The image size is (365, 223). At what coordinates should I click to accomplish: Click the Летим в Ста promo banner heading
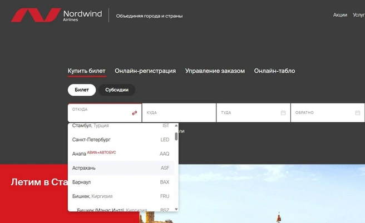point(39,182)
